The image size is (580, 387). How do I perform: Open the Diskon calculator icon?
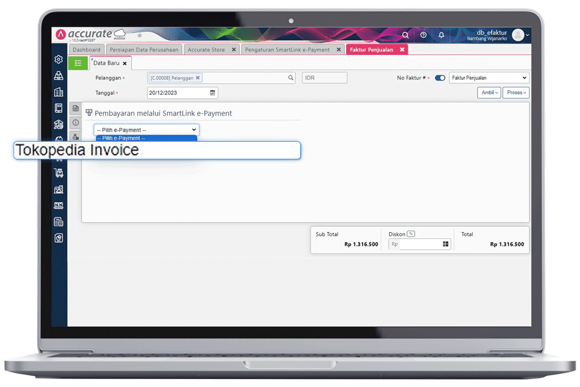tap(445, 244)
